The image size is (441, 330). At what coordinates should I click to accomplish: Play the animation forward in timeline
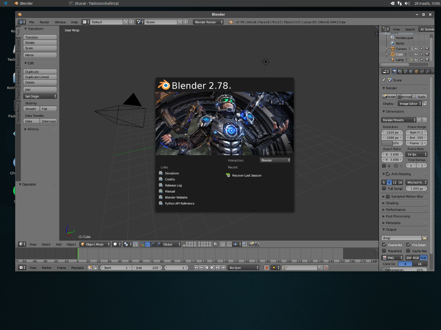point(212,268)
